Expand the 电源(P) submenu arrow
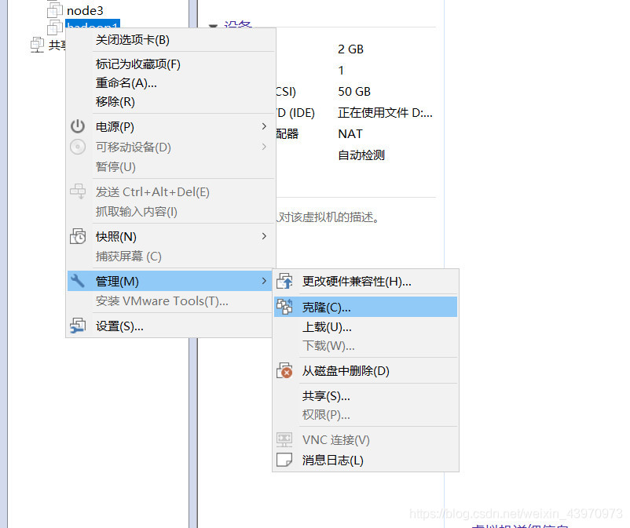 (x=264, y=126)
